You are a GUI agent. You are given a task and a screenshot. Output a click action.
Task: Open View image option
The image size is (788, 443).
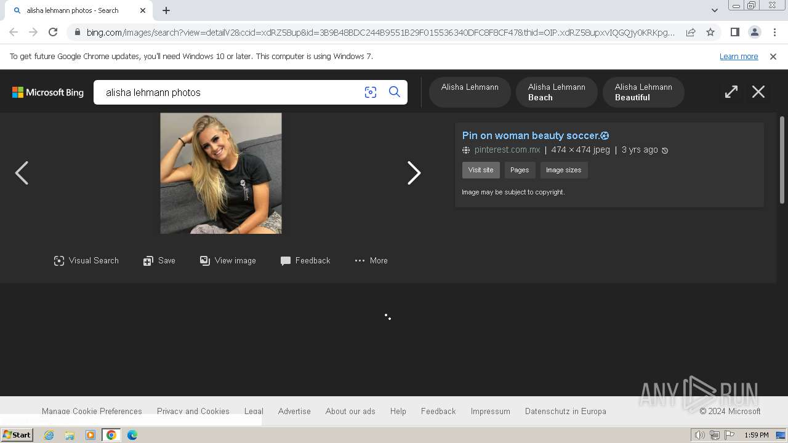(x=228, y=261)
